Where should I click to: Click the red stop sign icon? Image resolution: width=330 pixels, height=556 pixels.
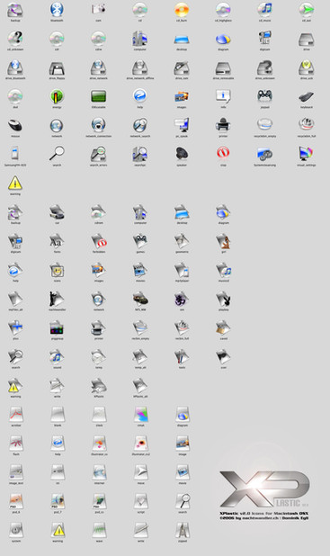tap(223, 153)
